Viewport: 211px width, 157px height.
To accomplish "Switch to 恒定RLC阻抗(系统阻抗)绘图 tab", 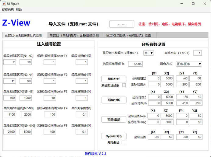I will click(x=130, y=35).
